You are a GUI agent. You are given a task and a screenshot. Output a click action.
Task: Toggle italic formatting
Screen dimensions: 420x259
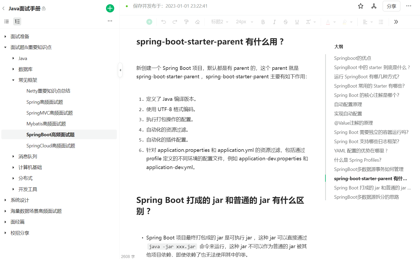(274, 22)
